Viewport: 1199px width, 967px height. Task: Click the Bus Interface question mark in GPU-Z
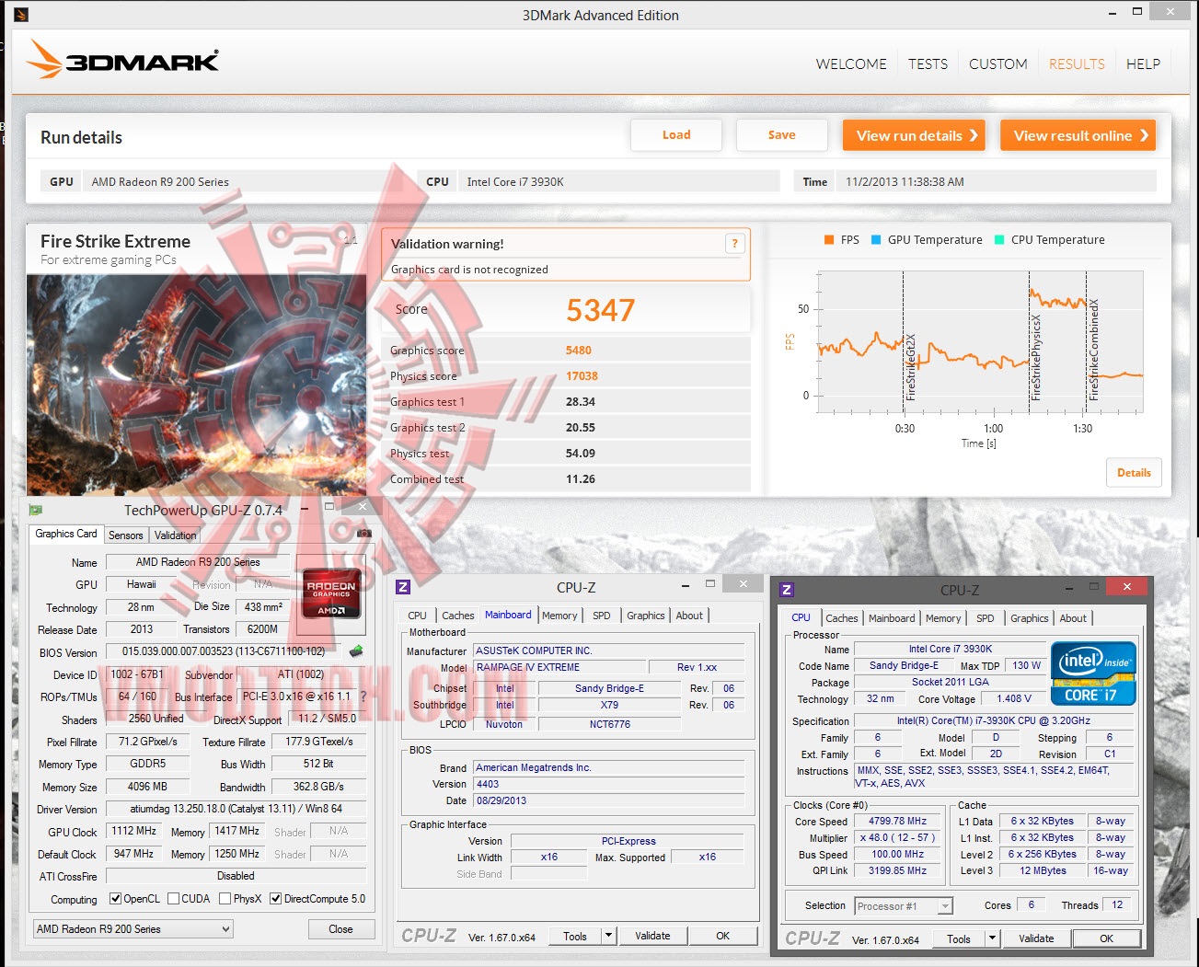(363, 696)
